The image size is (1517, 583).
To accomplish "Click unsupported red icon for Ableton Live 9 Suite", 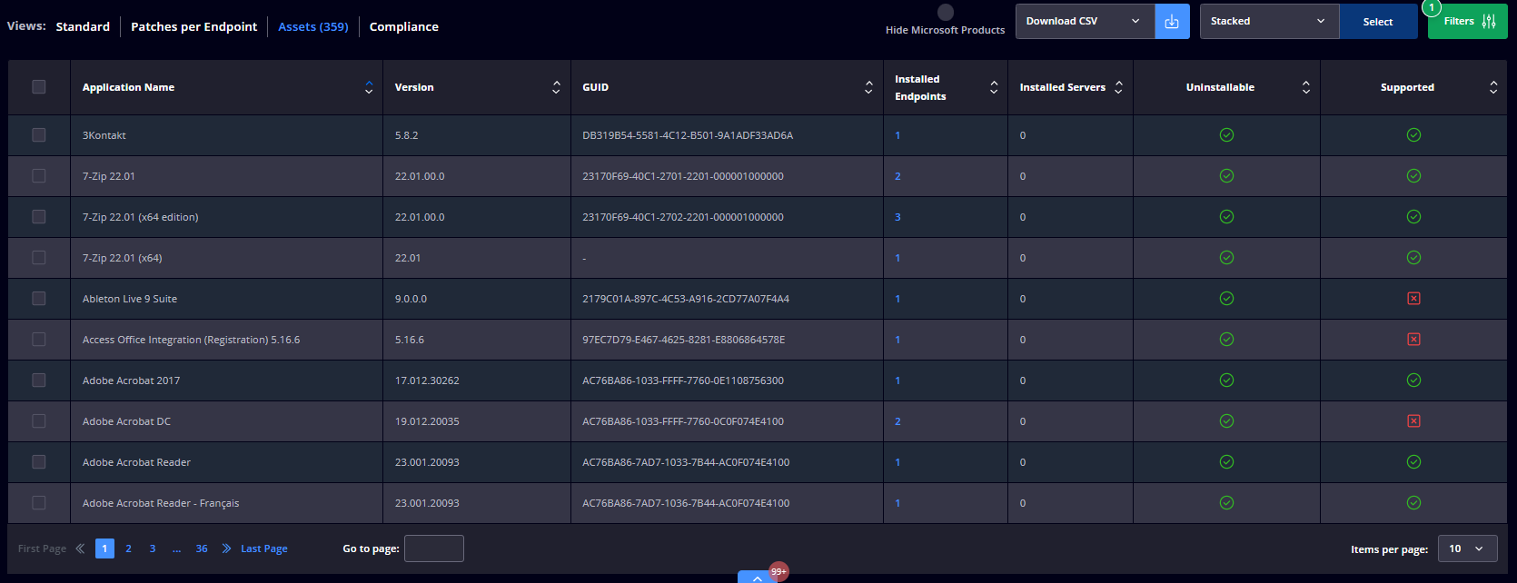I will click(1413, 299).
